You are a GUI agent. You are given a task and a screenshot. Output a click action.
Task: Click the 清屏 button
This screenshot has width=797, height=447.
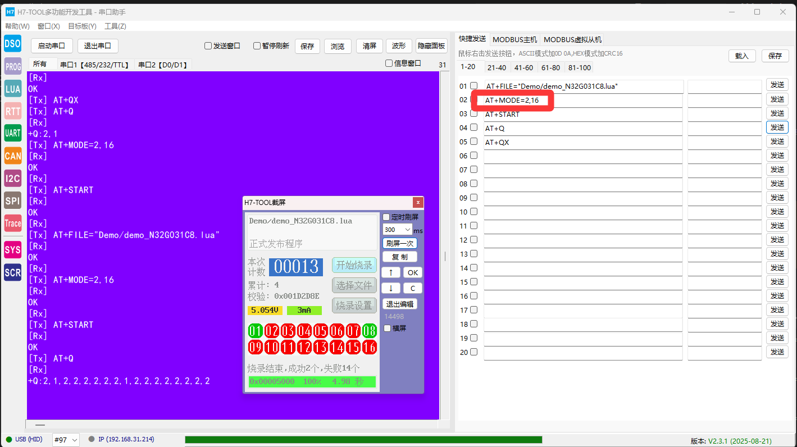click(370, 46)
